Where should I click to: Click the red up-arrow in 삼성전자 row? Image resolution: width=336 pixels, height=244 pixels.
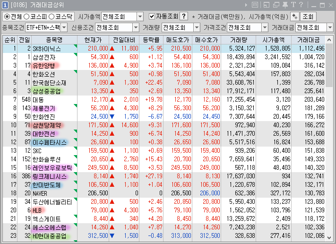point(112,57)
